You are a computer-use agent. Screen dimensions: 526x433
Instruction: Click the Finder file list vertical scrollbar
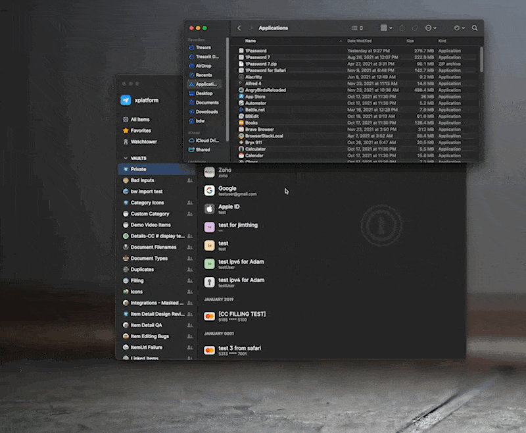pos(481,59)
